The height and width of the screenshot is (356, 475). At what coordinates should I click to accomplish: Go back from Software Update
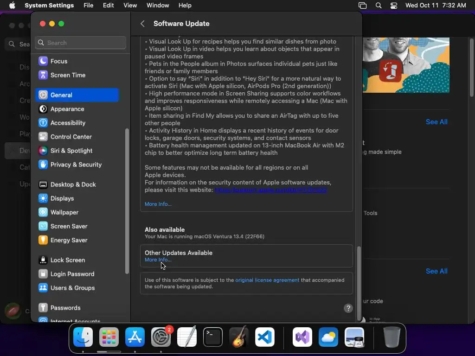click(x=142, y=24)
